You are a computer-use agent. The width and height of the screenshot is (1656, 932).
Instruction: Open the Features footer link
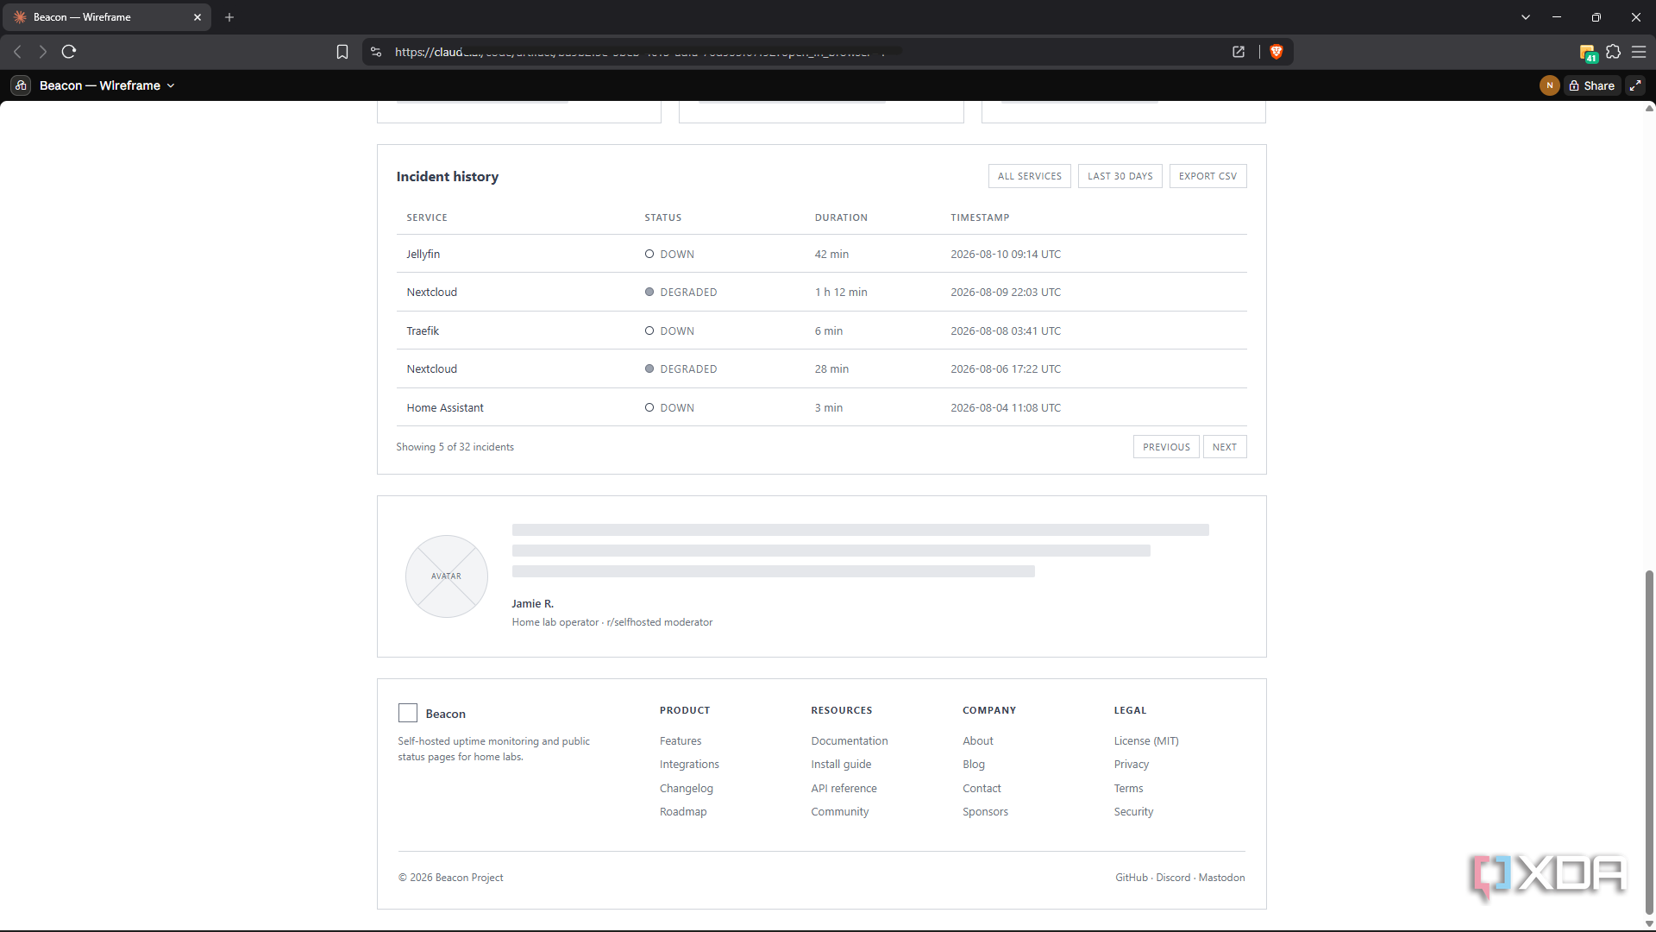(x=680, y=740)
